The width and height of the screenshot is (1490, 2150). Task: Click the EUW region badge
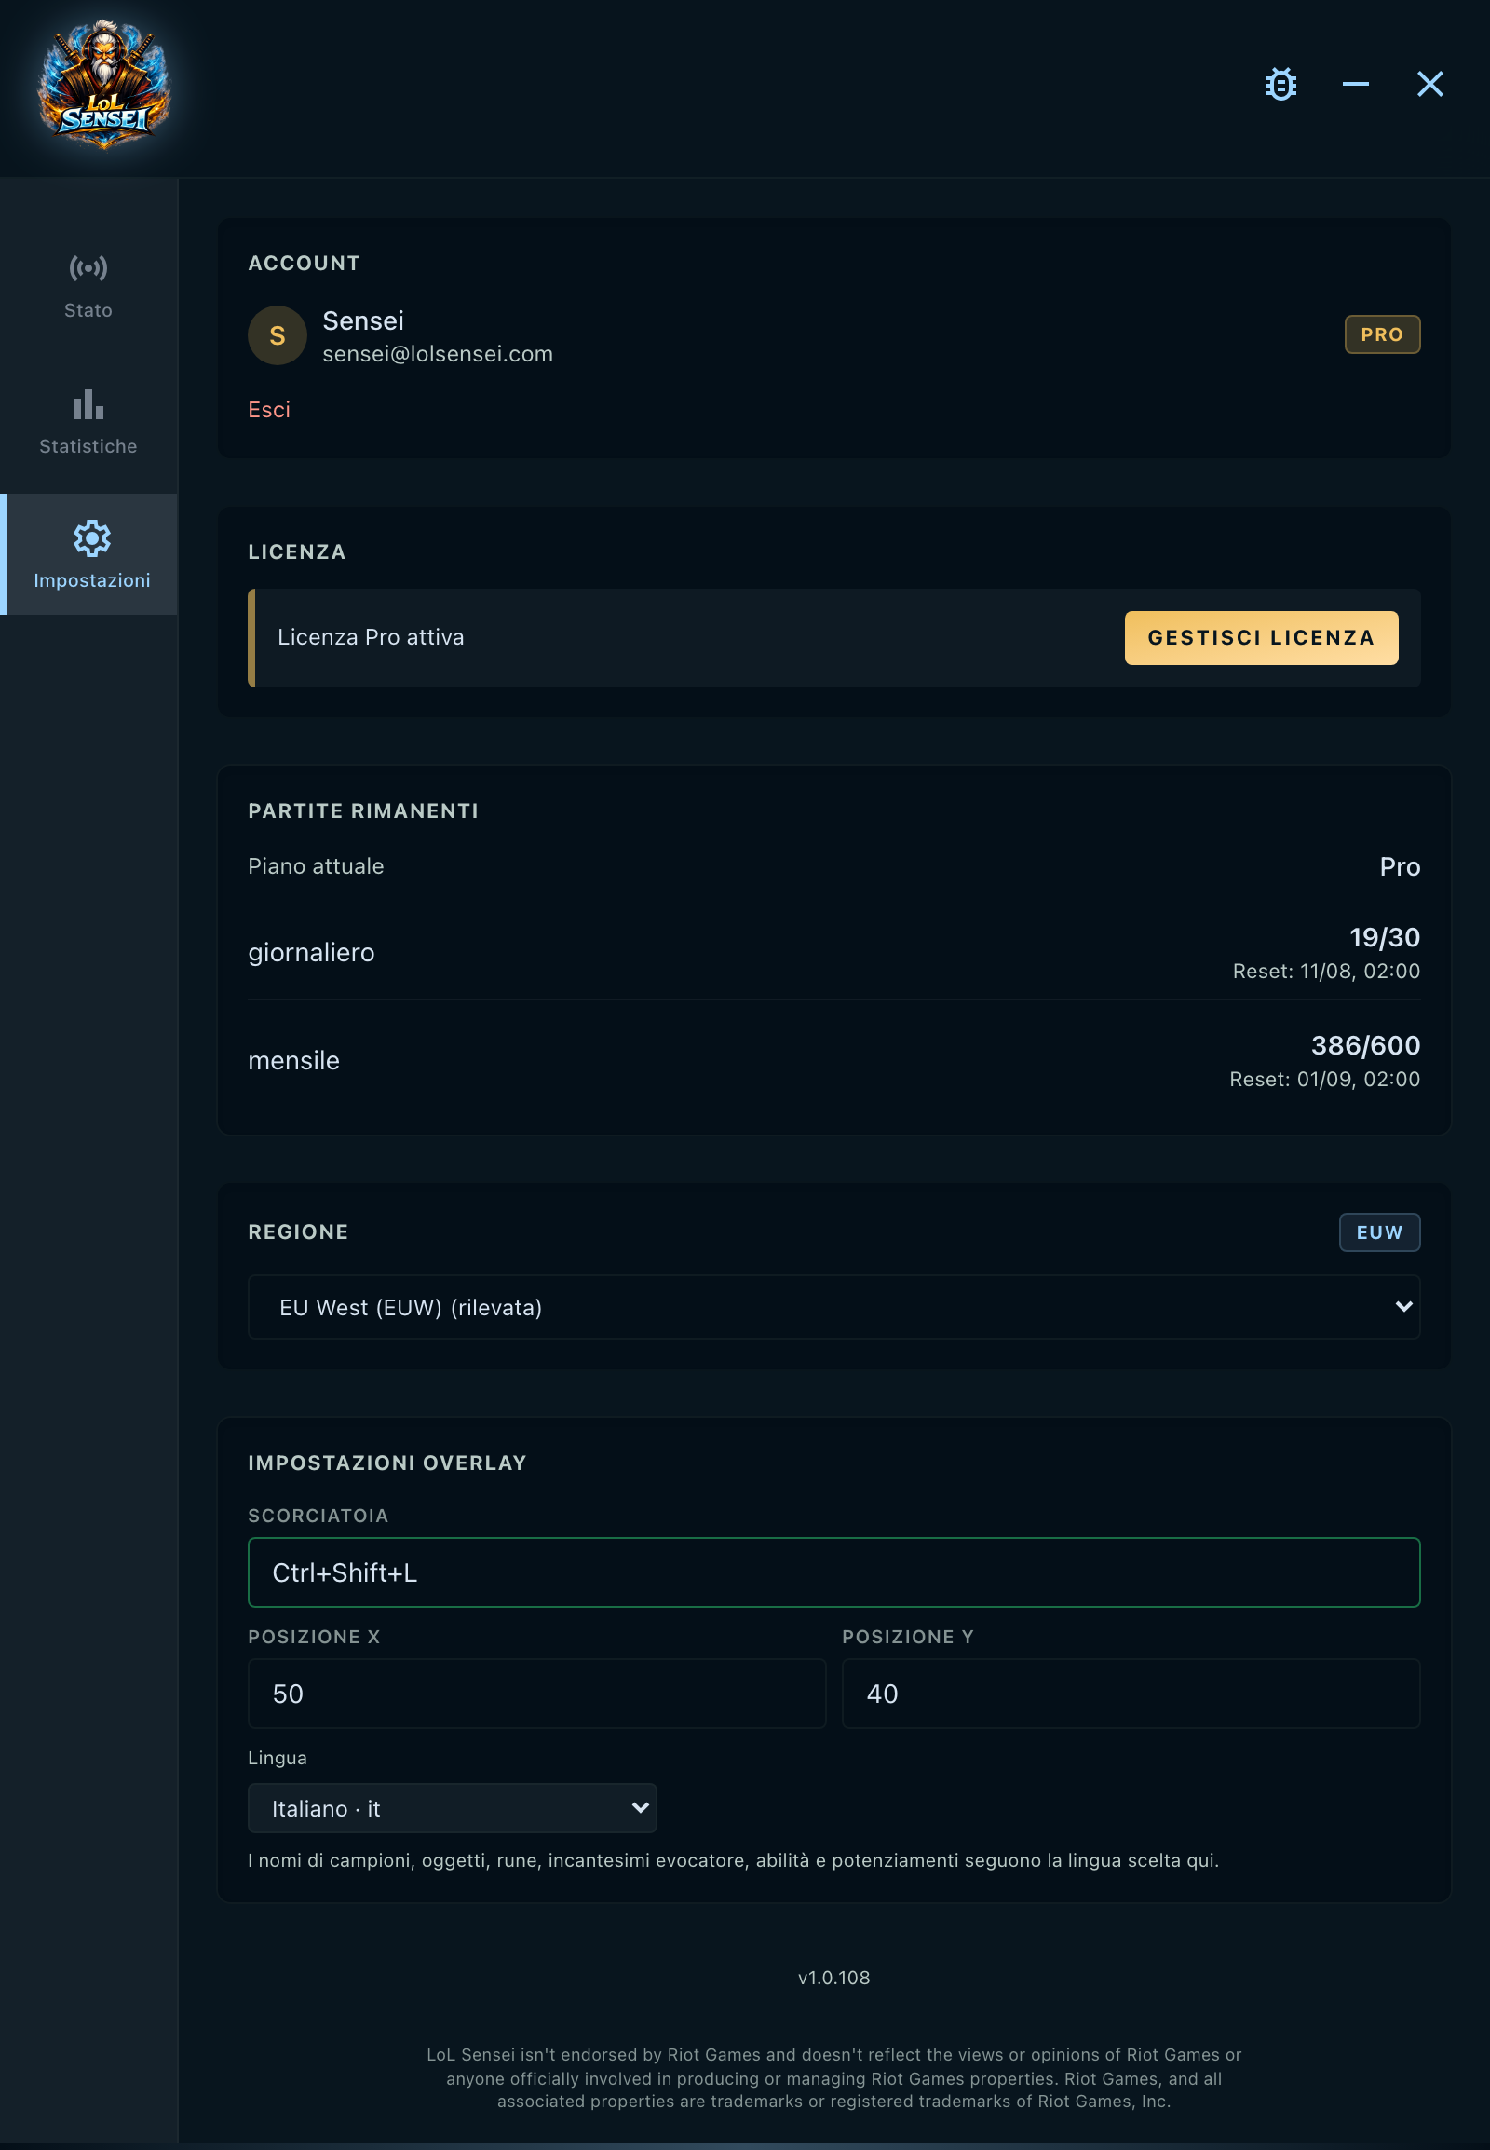pyautogui.click(x=1380, y=1231)
